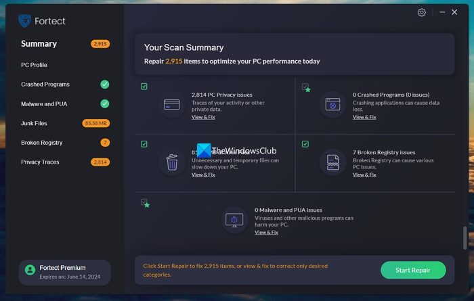Click the Crashed Programs window icon
The width and height of the screenshot is (474, 301).
coord(332,104)
